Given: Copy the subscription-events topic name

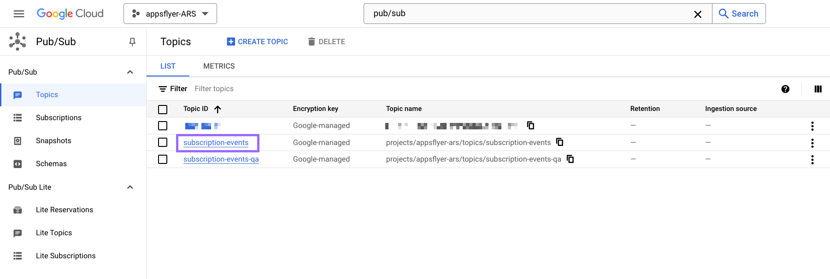Looking at the screenshot, I should (x=560, y=142).
